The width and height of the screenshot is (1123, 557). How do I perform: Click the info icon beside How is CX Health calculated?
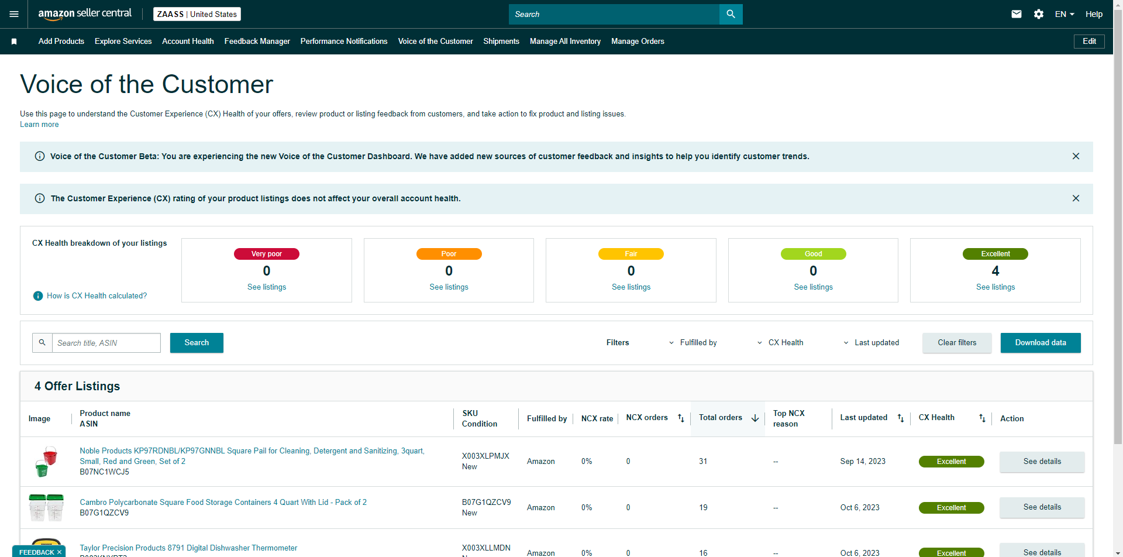point(38,296)
